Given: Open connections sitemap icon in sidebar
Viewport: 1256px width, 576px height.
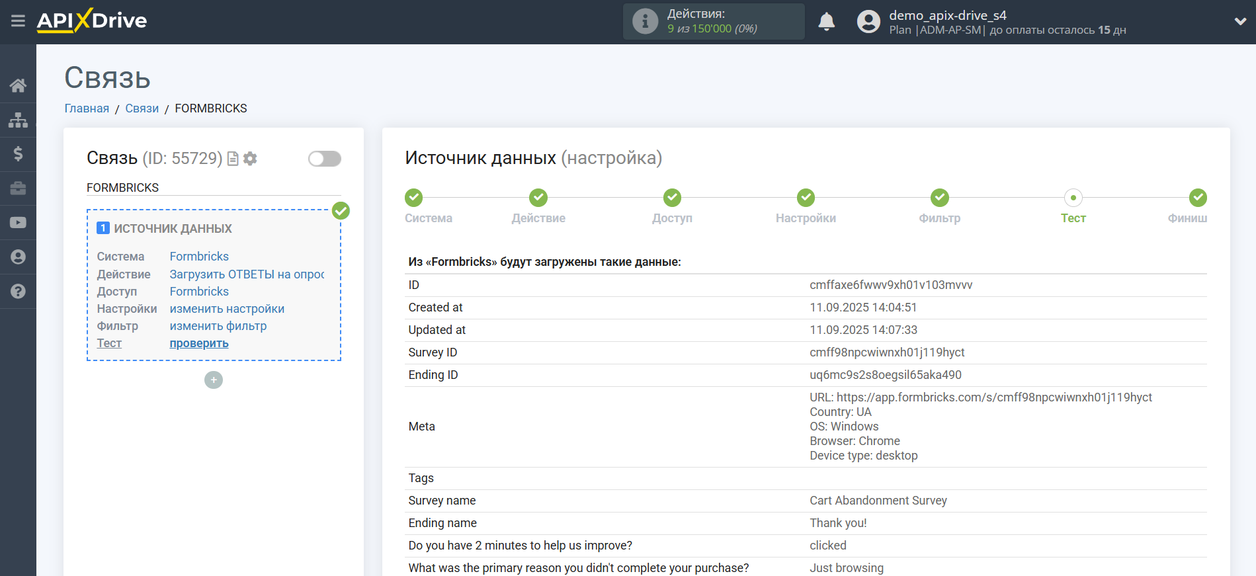Looking at the screenshot, I should [18, 120].
